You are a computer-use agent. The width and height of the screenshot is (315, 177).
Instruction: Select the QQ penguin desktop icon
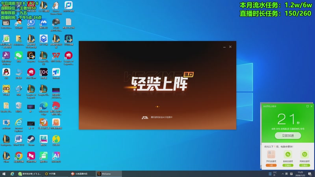pyautogui.click(x=6, y=74)
